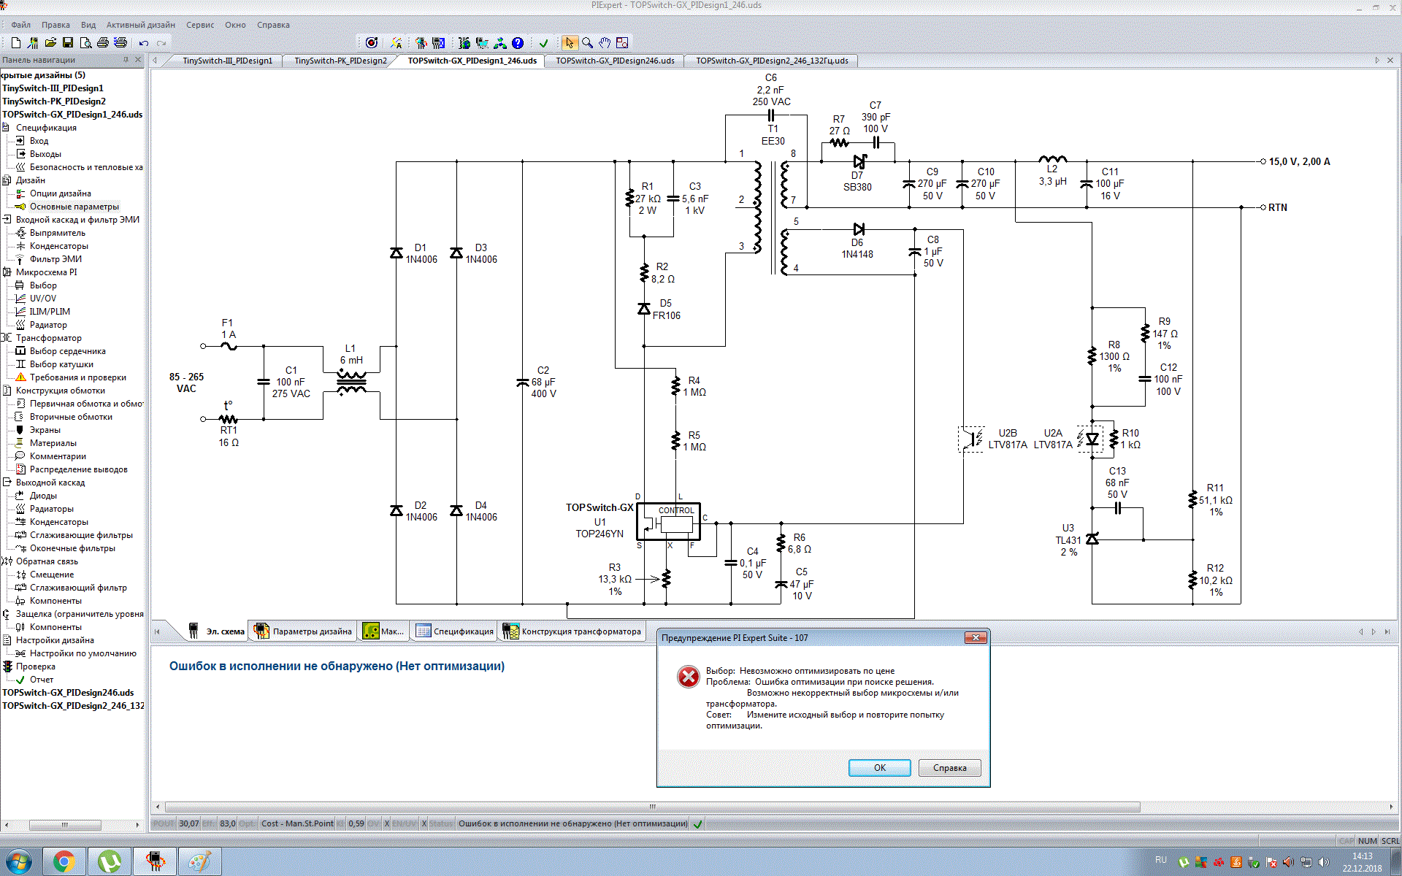This screenshot has width=1402, height=876.
Task: Click the green checkmark verify icon
Action: [544, 43]
